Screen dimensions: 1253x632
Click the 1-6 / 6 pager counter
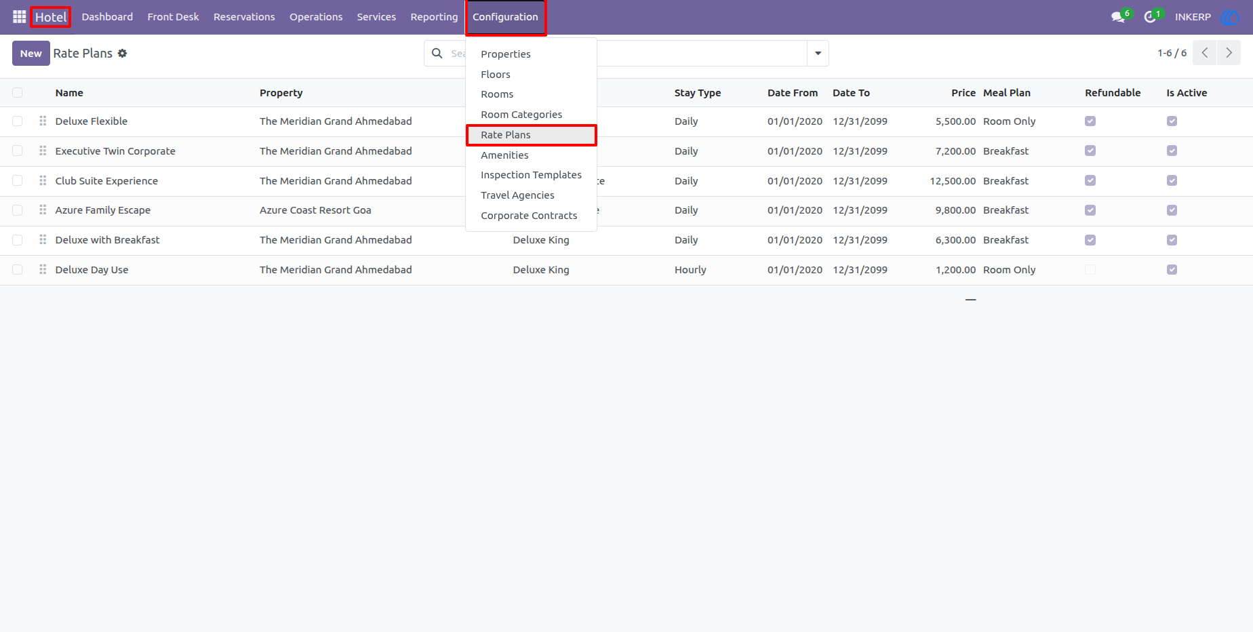click(x=1172, y=53)
